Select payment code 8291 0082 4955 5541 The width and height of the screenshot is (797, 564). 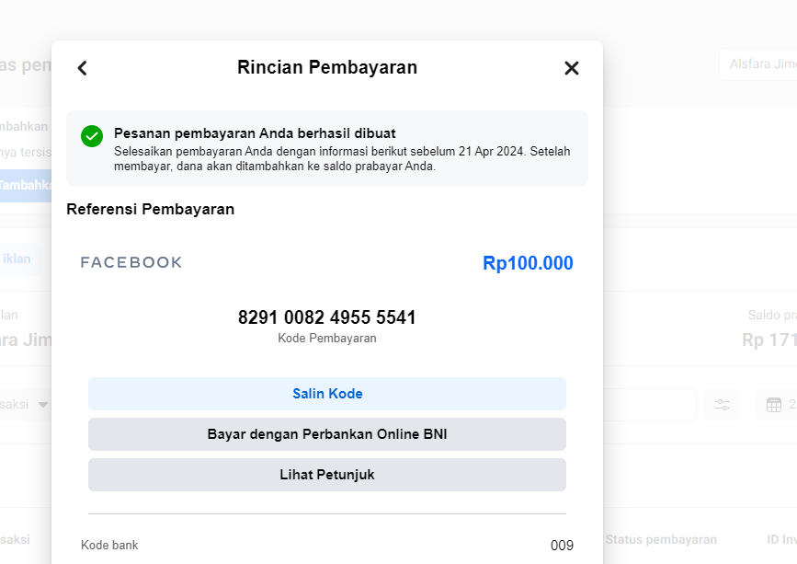tap(327, 317)
